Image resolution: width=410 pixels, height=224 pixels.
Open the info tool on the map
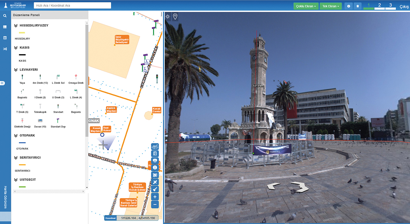pos(155,167)
